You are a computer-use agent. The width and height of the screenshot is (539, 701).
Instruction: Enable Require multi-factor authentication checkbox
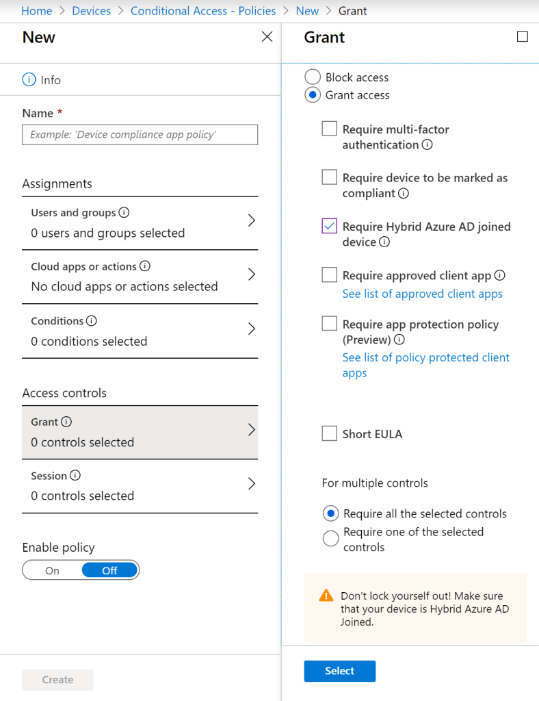pos(330,129)
